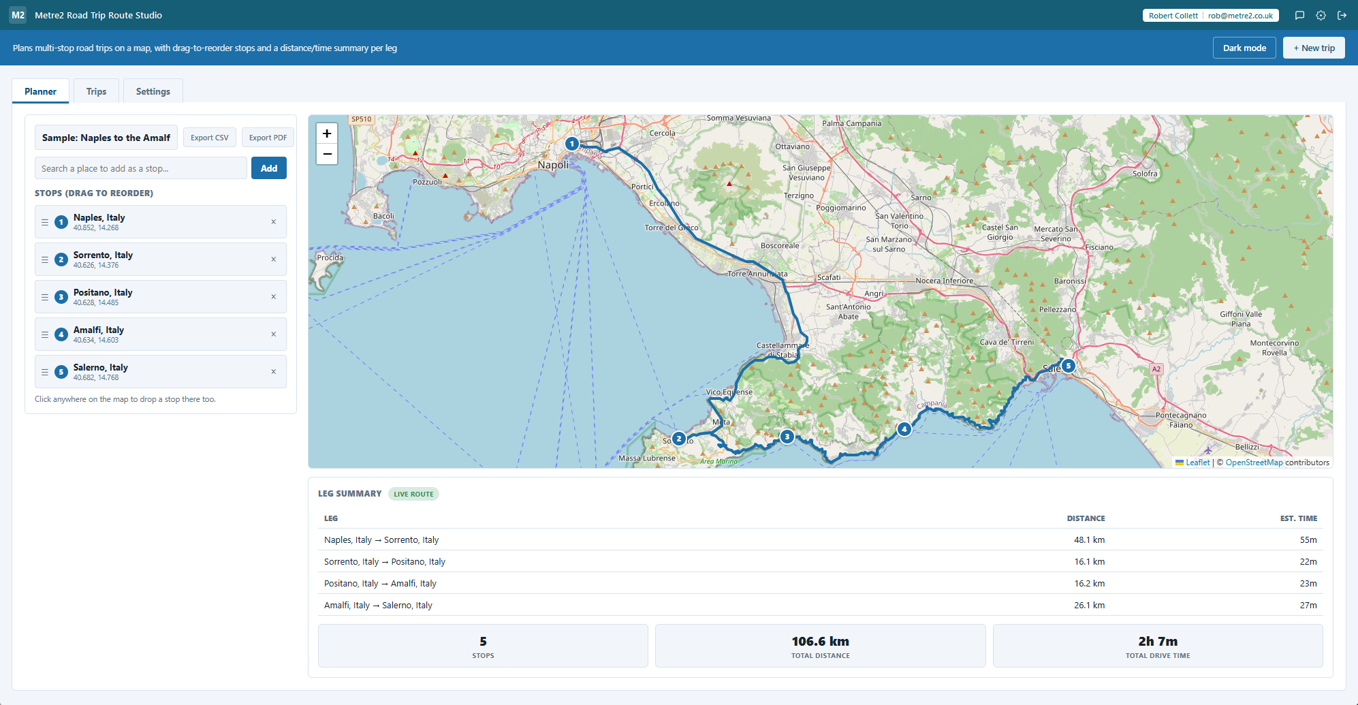Grab the drag handle for Positano, Italy
The width and height of the screenshot is (1358, 705).
pos(45,297)
